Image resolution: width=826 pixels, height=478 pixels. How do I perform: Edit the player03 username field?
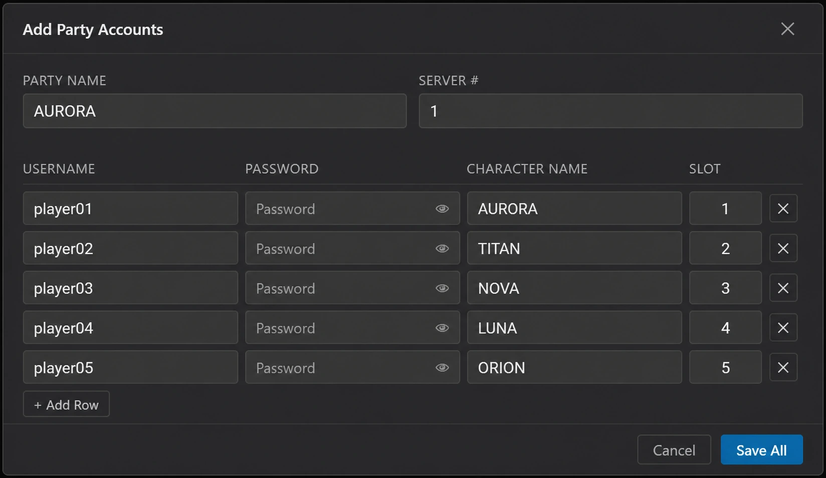coord(130,288)
